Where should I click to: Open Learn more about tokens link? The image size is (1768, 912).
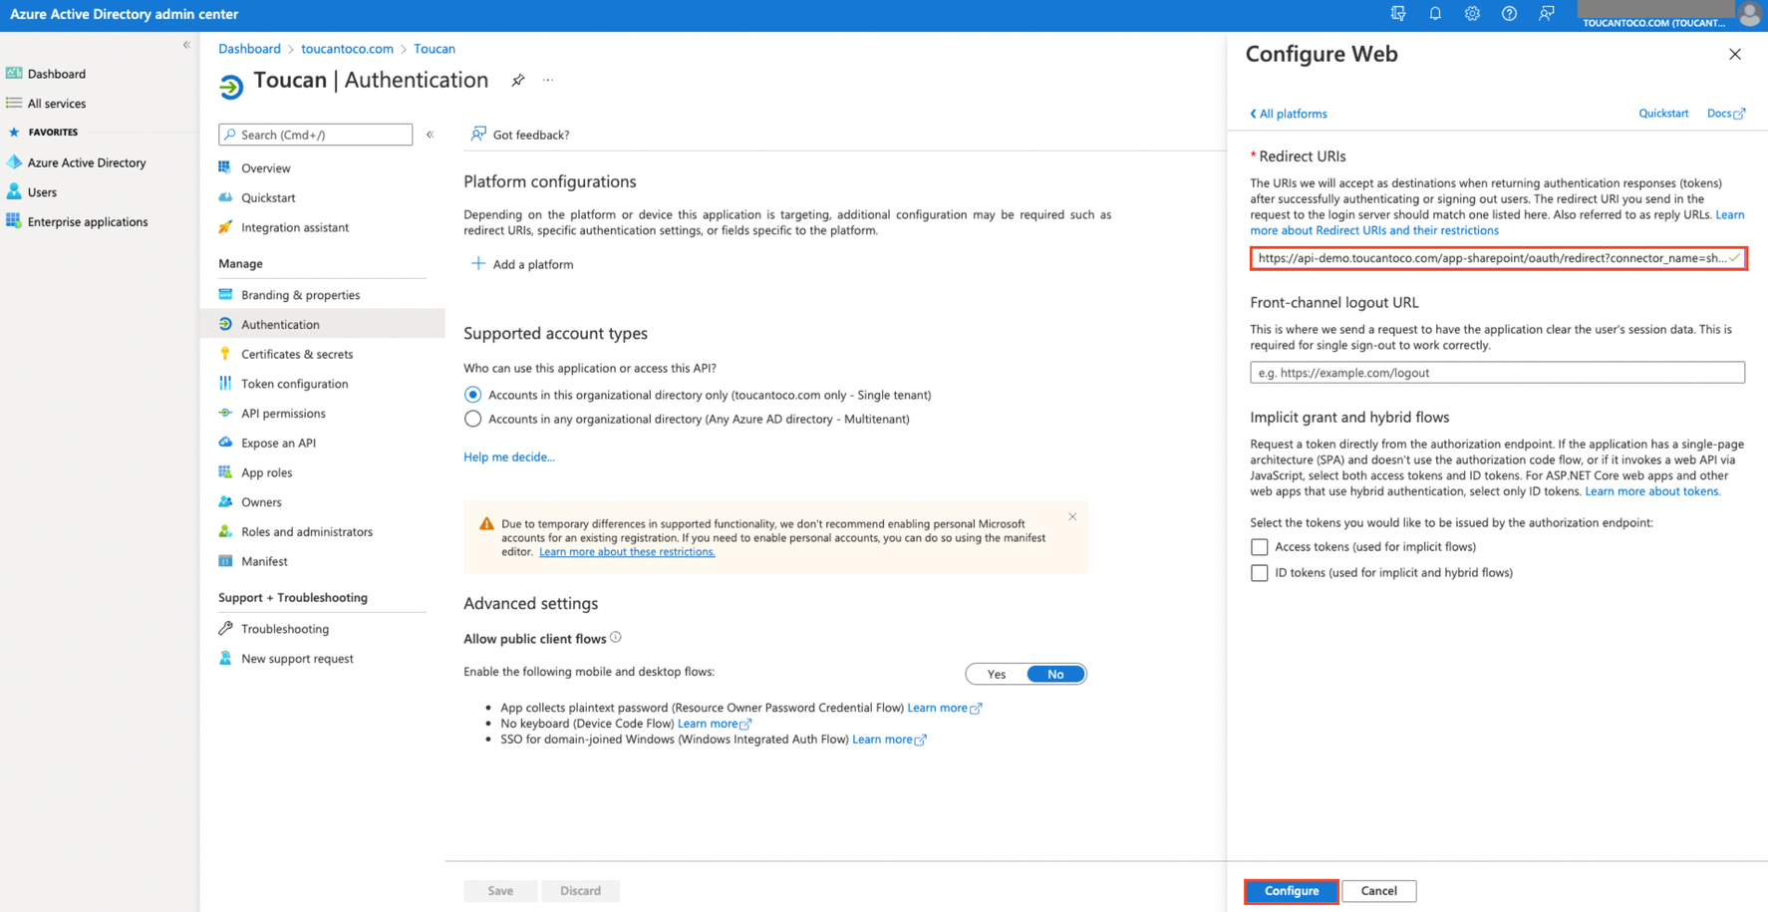(x=1652, y=491)
